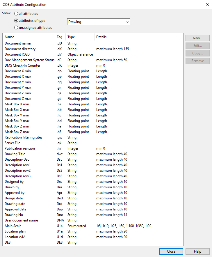Screen dimensions: 212x257
Task: Click the Help button
Action: [x=197, y=251]
